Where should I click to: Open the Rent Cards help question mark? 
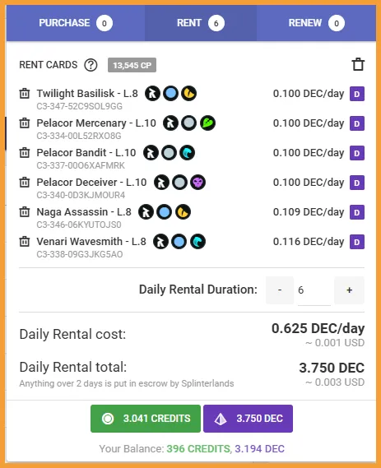tap(91, 65)
